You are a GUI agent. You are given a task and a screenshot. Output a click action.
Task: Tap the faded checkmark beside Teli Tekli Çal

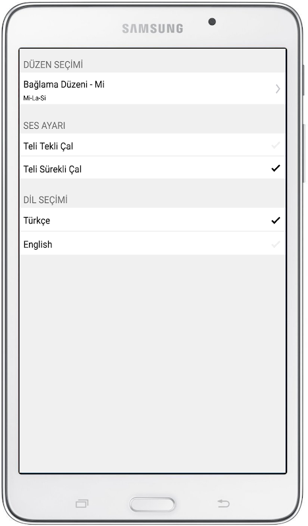[x=276, y=145]
